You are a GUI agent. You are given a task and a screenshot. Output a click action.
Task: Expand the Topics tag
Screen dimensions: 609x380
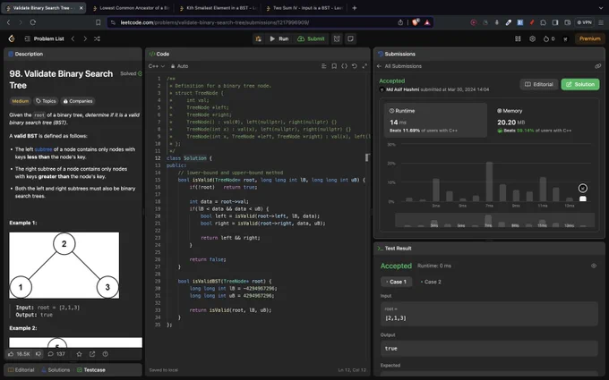(46, 101)
